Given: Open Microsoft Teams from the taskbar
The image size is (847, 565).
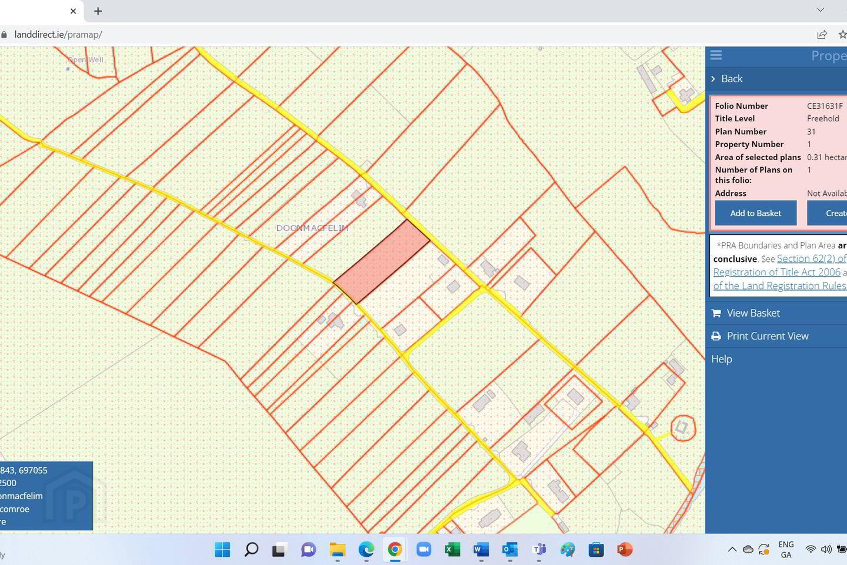Looking at the screenshot, I should (x=539, y=550).
